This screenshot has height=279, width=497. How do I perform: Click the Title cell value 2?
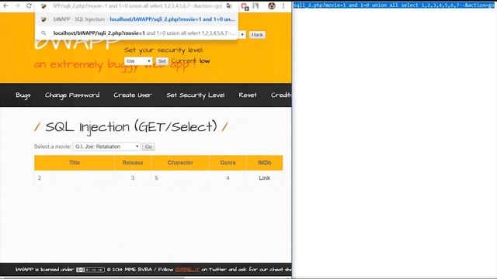40,178
